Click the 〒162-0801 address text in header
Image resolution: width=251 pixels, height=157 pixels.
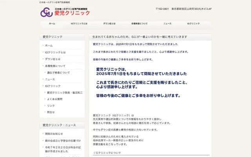pos(184,9)
